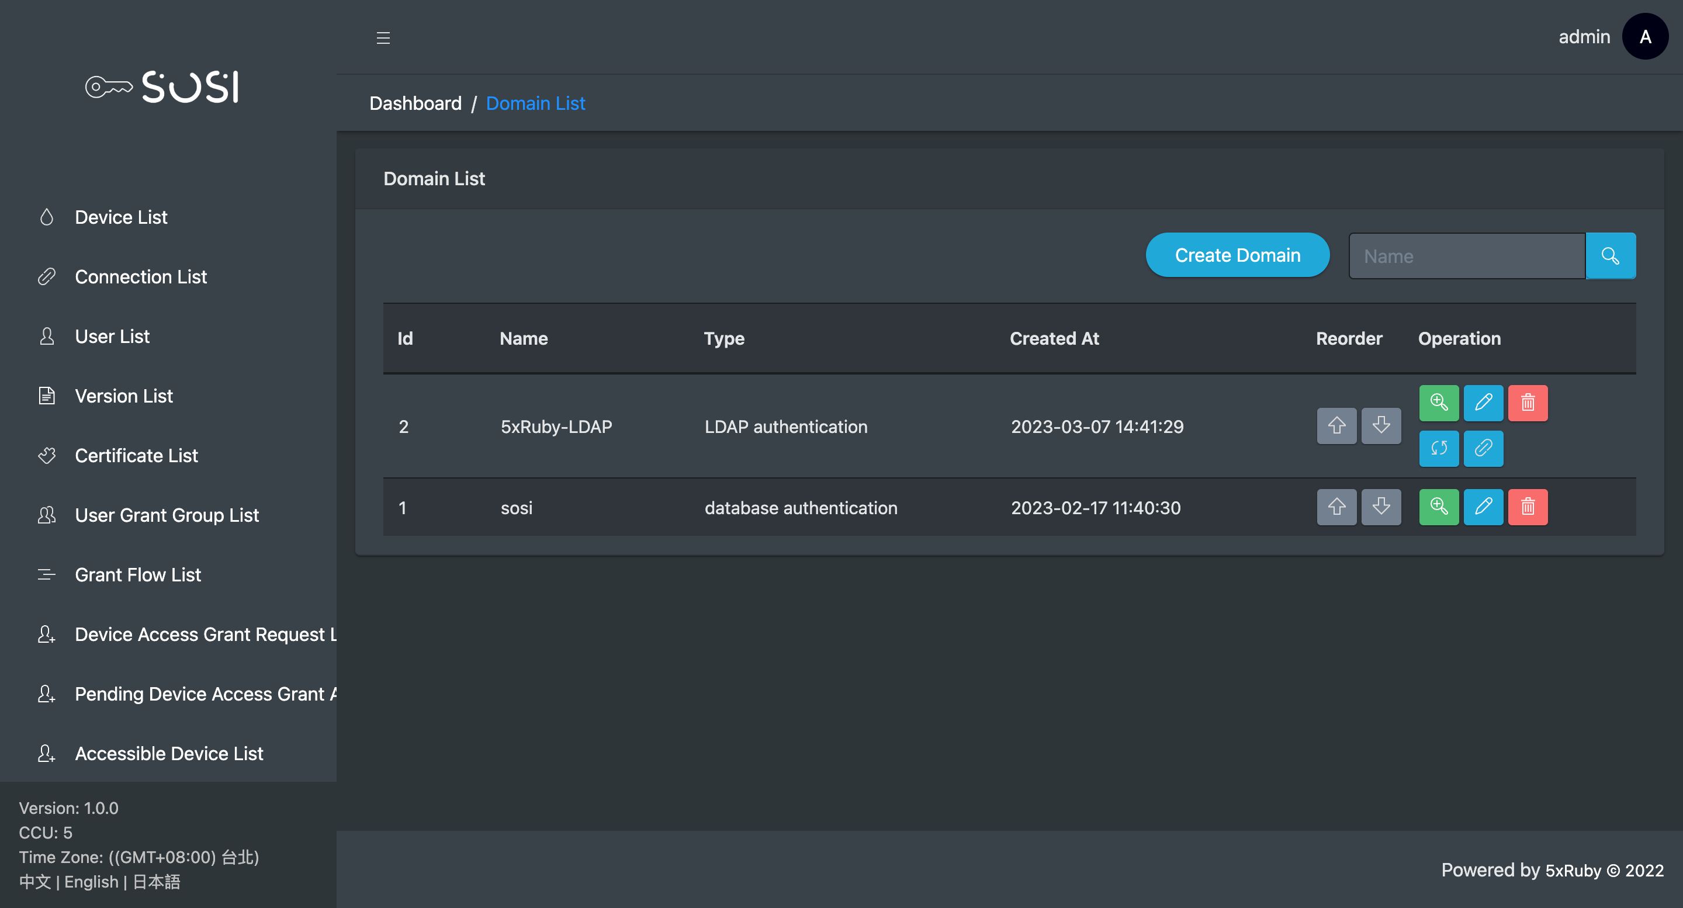Screen dimensions: 1683x908
Task: View details of 5xRuby-LDAP domain
Action: pos(1439,403)
